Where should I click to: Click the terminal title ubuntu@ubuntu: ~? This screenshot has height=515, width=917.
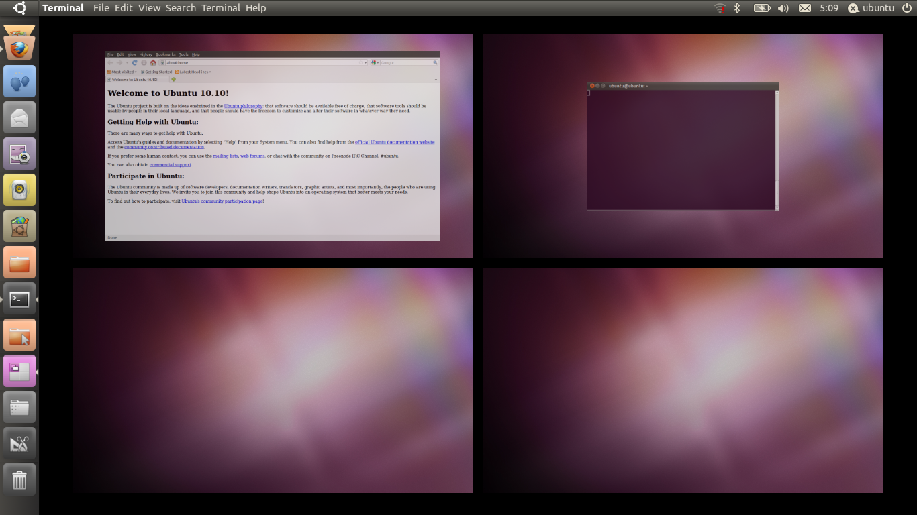(628, 86)
